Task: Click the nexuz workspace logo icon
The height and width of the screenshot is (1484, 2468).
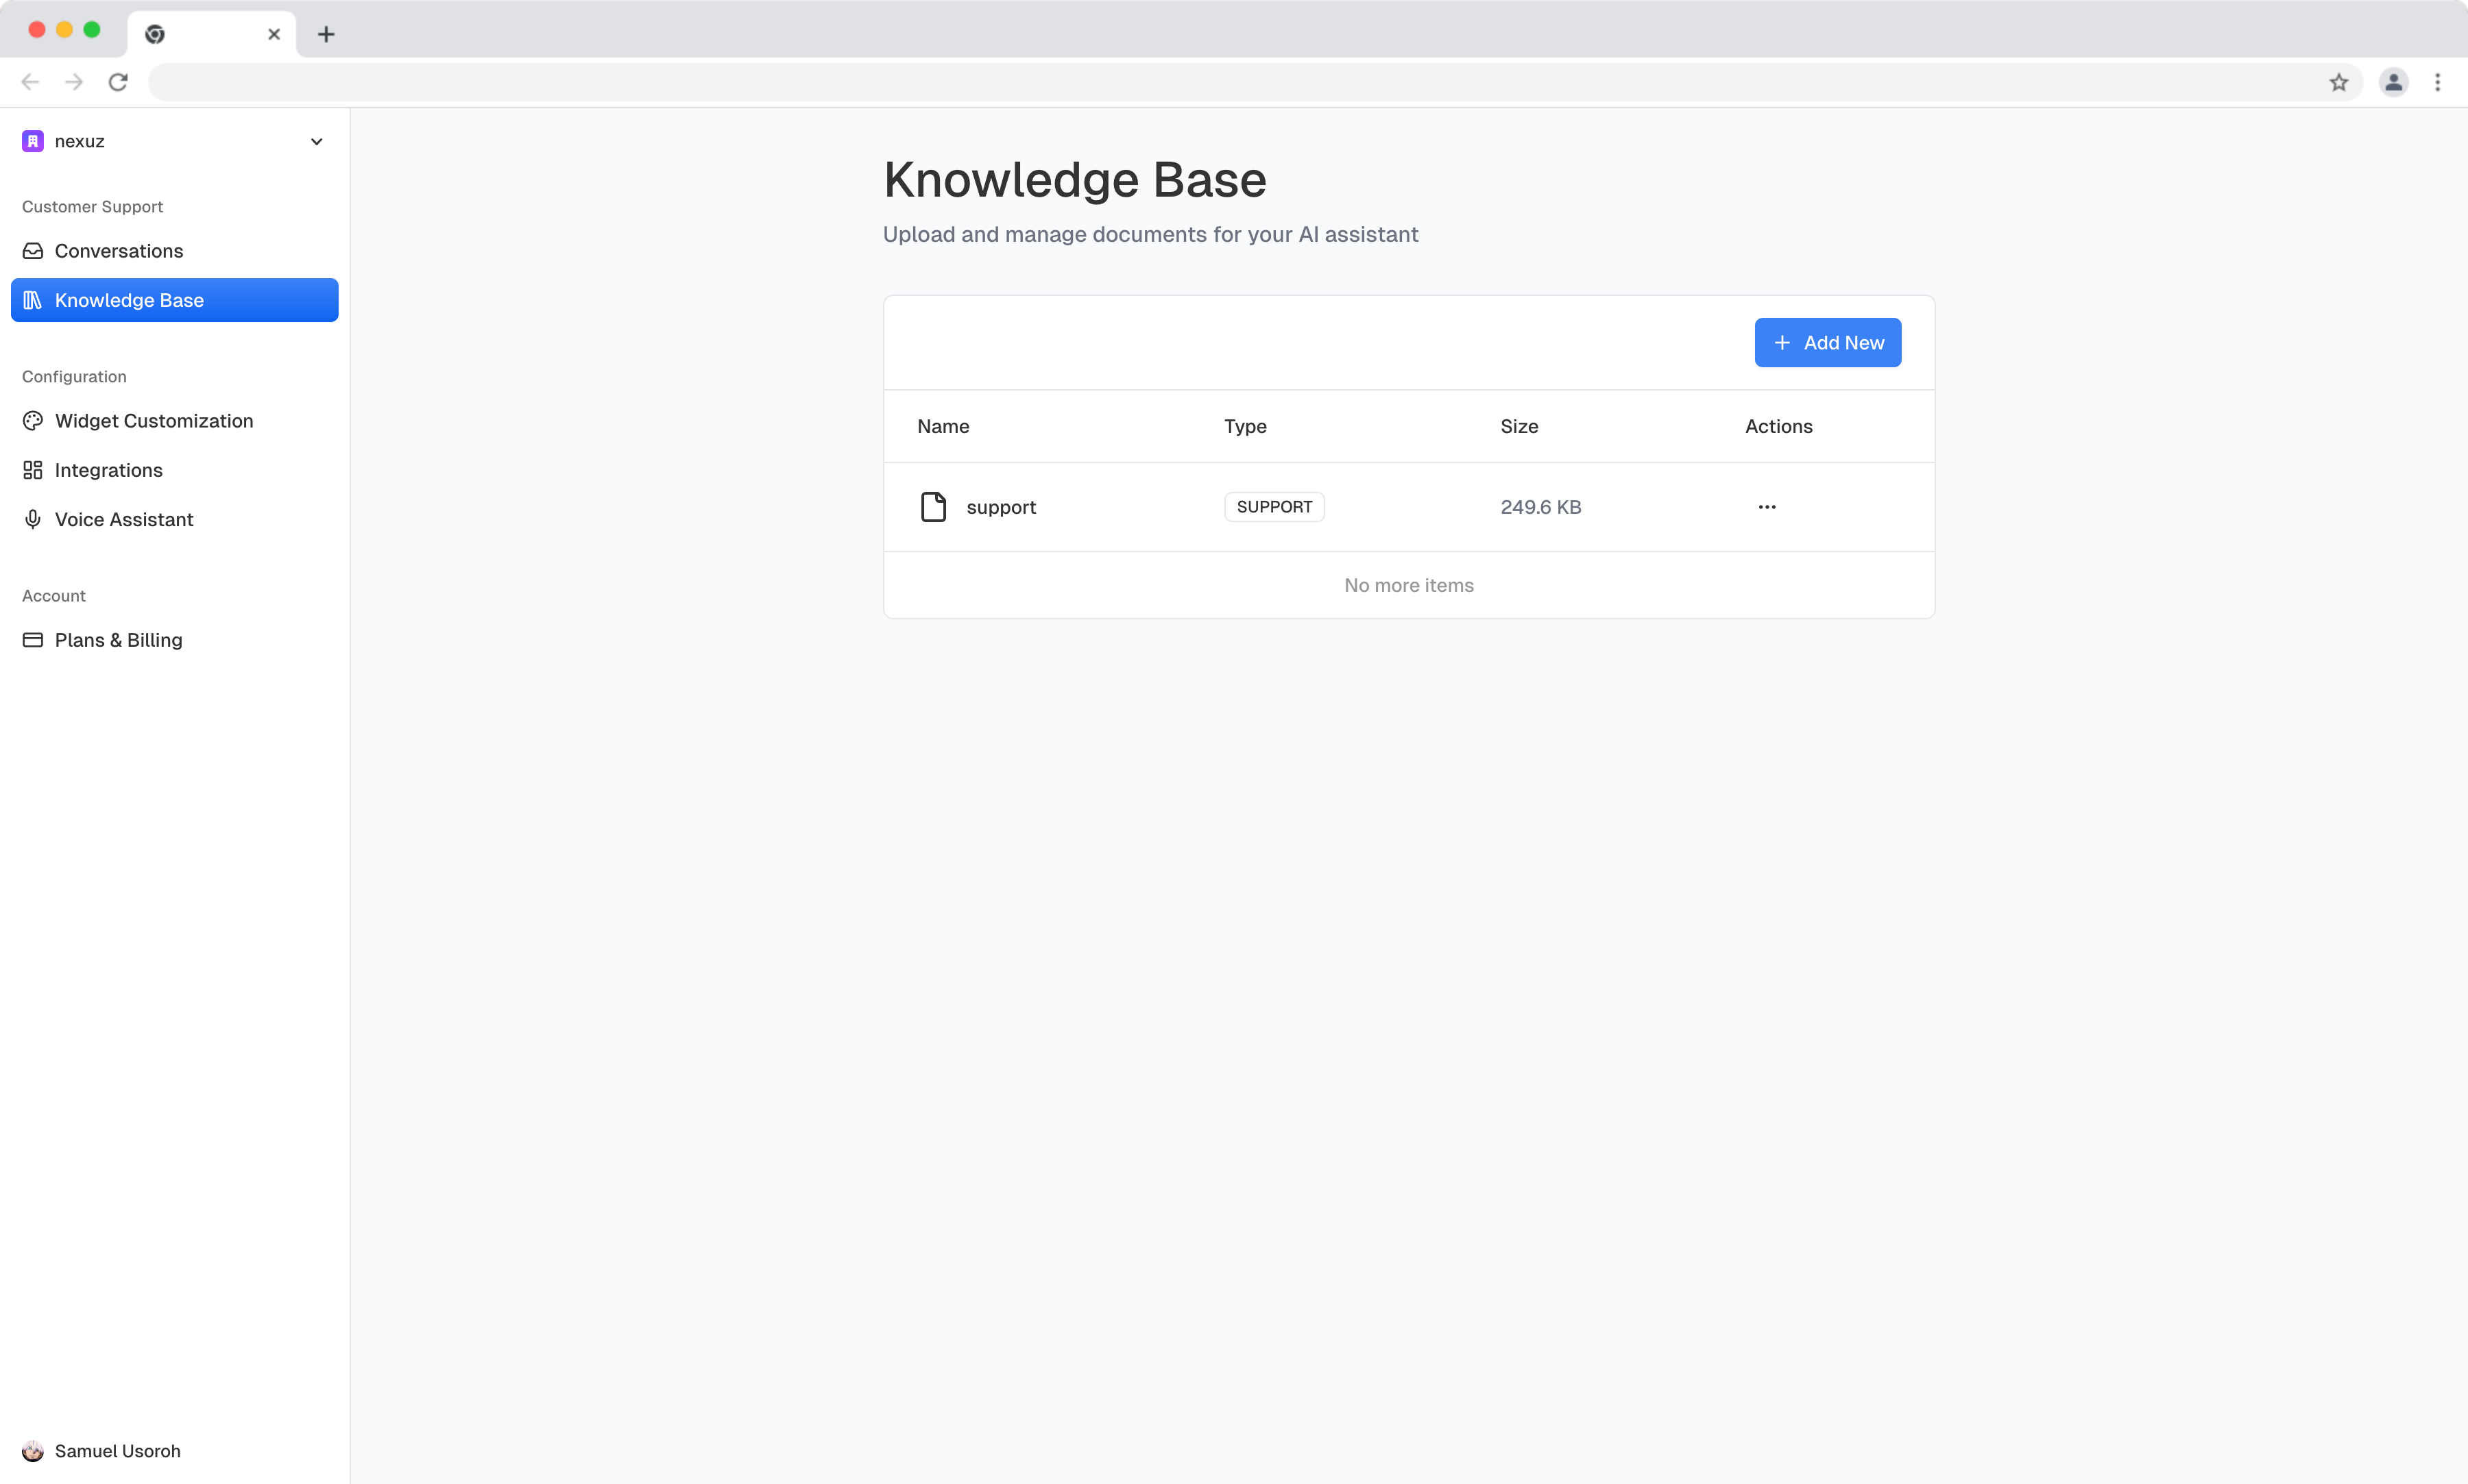Action: tap(33, 141)
